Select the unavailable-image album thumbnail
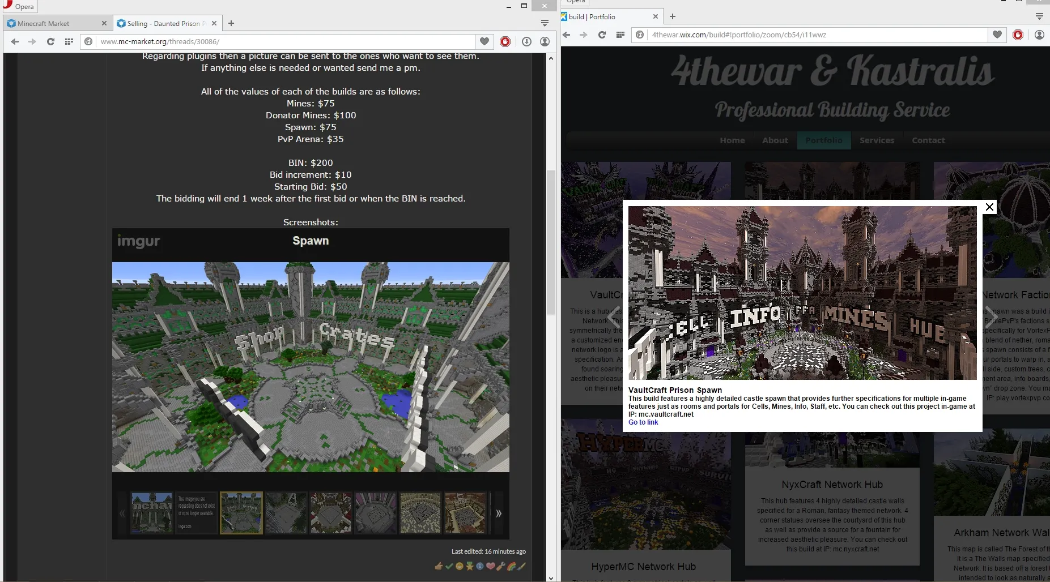1050x582 pixels. tap(196, 513)
